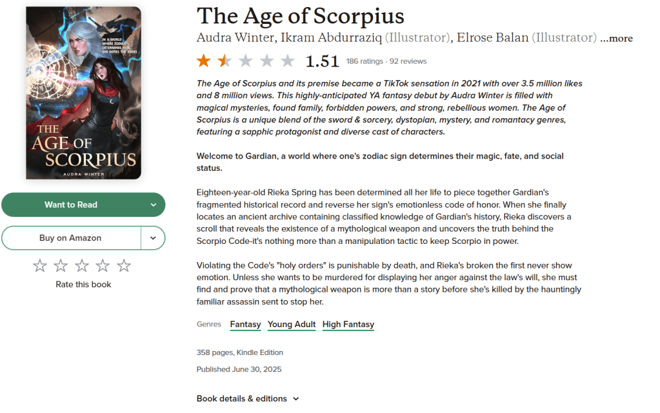Rate the book four stars

pyautogui.click(x=103, y=265)
